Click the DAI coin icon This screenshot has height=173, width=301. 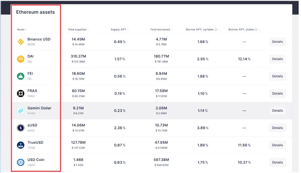(21, 59)
